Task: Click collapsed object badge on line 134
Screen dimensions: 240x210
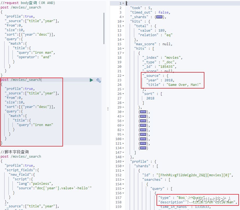Action: coord(143,148)
